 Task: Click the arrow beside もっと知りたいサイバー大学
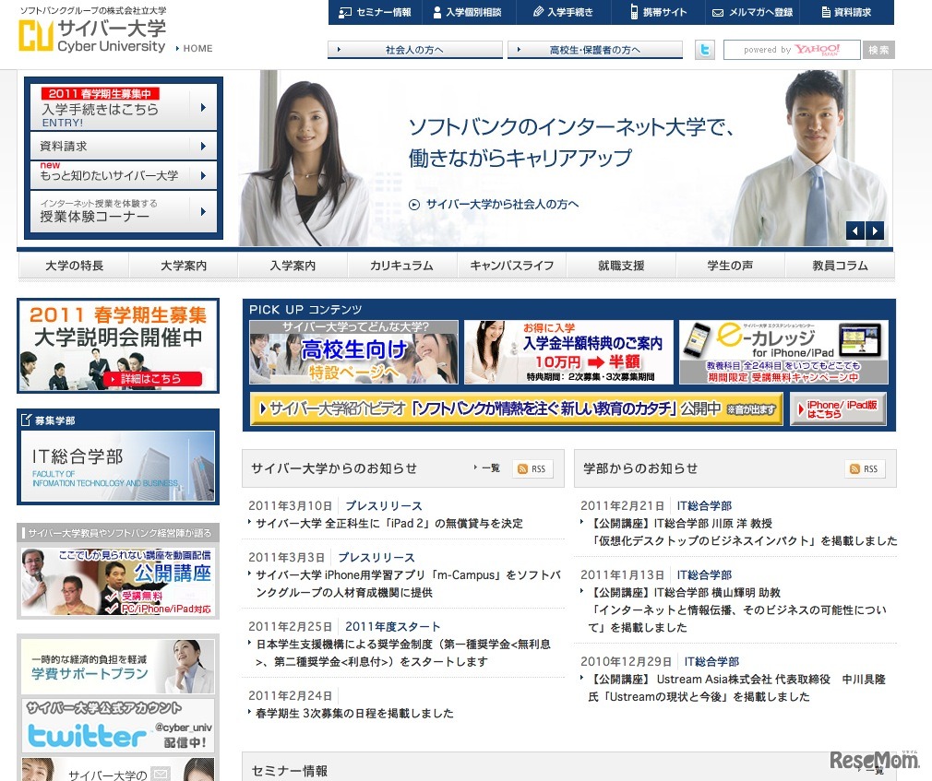click(203, 176)
